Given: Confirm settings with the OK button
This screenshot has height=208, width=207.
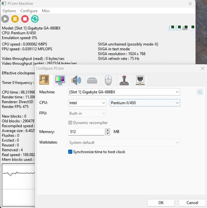Looking at the screenshot, I should (161, 203).
